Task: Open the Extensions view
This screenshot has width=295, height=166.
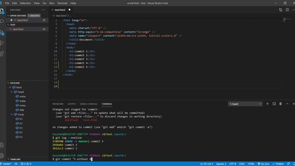Action: click(2, 54)
